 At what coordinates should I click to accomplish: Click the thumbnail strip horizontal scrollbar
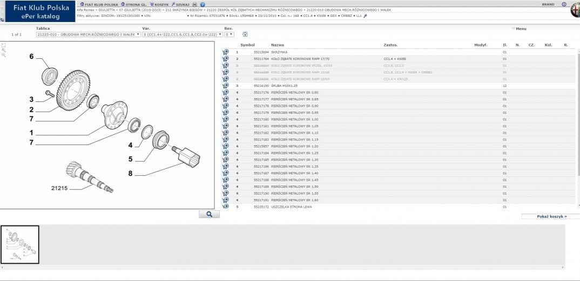point(282,267)
